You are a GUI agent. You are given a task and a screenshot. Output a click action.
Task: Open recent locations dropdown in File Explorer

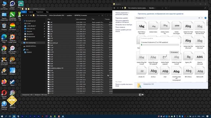coord(29,15)
